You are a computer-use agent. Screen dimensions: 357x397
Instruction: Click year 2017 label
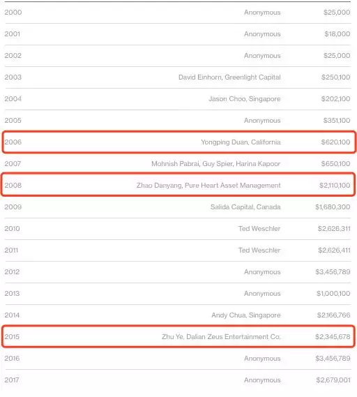coord(12,380)
